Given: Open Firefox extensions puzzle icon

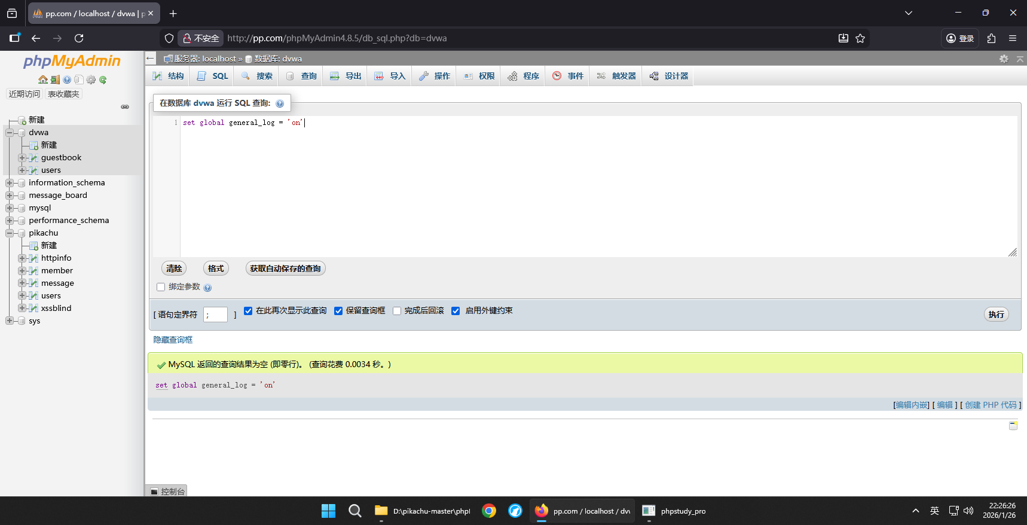Looking at the screenshot, I should click(x=991, y=38).
